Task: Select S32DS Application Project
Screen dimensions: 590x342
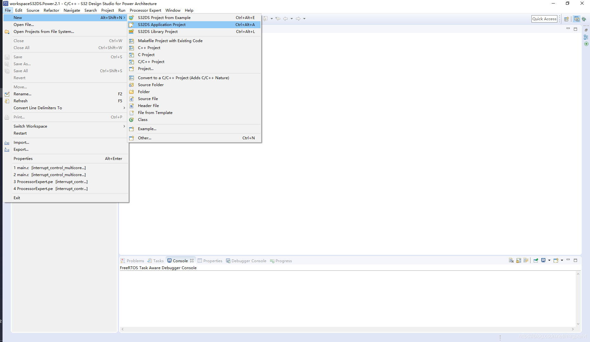Action: (194, 24)
